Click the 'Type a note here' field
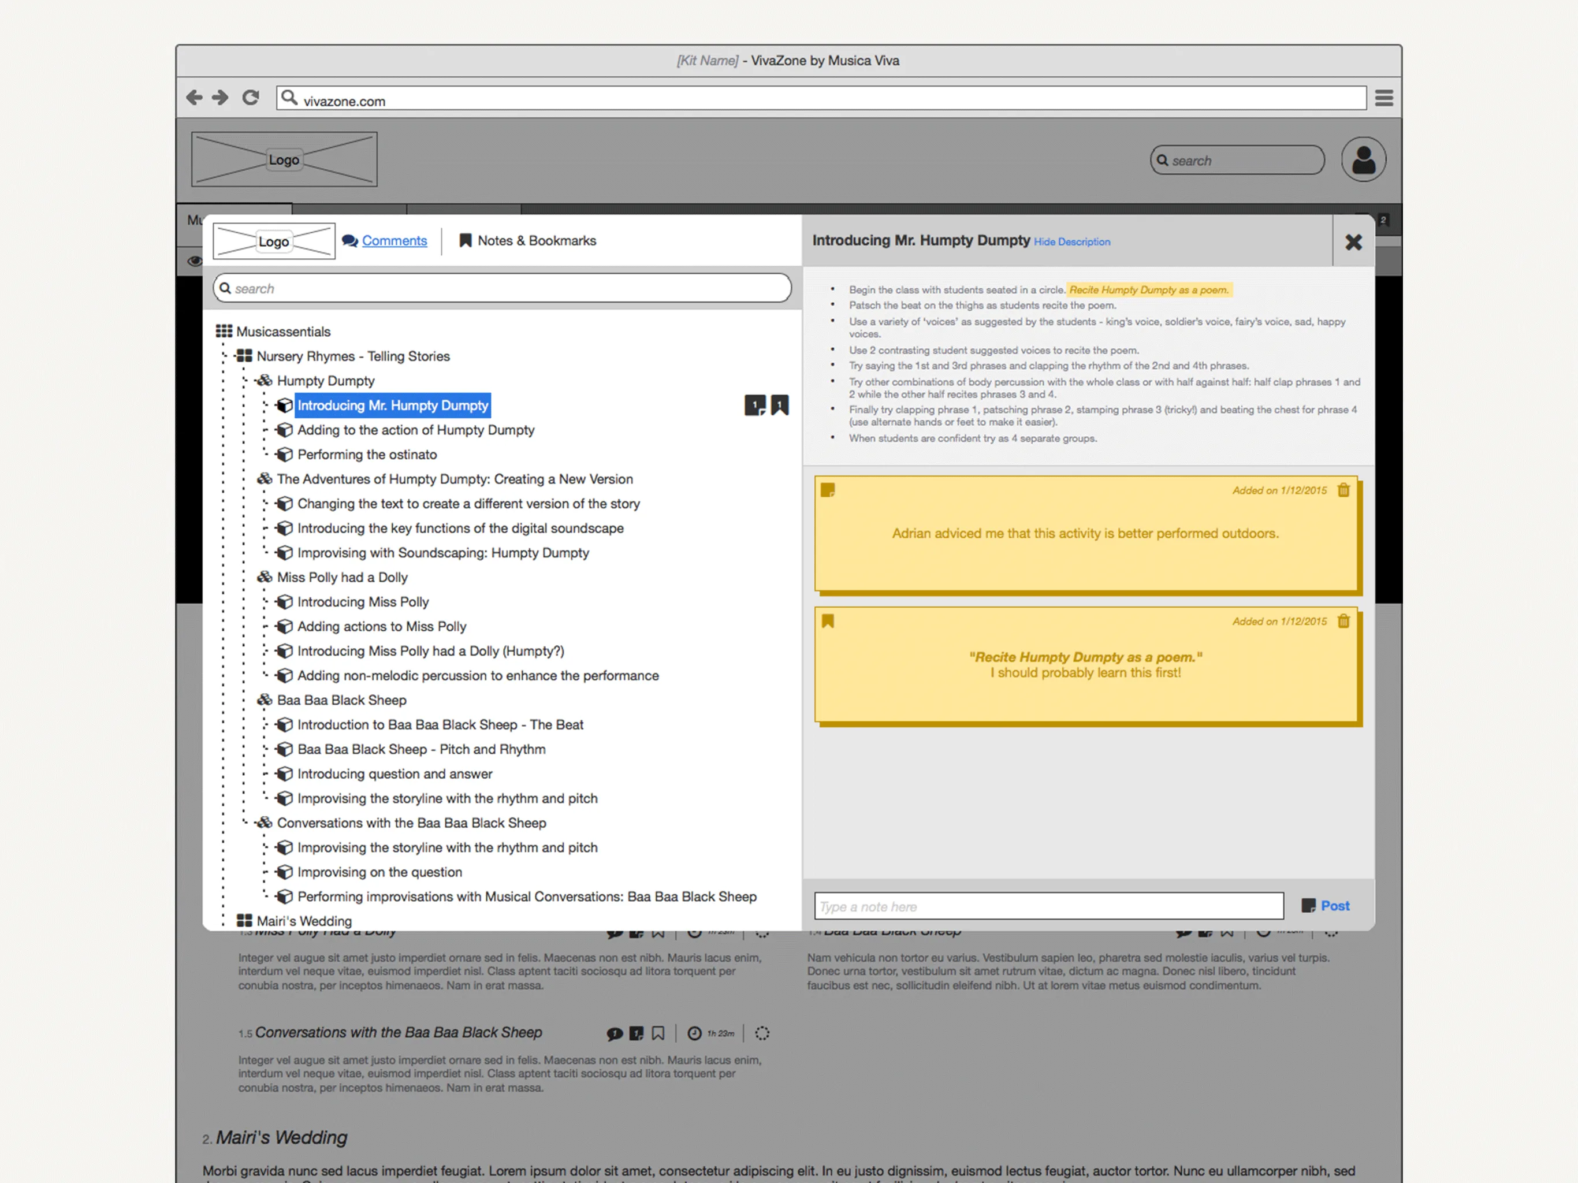1578x1183 pixels. point(1048,906)
